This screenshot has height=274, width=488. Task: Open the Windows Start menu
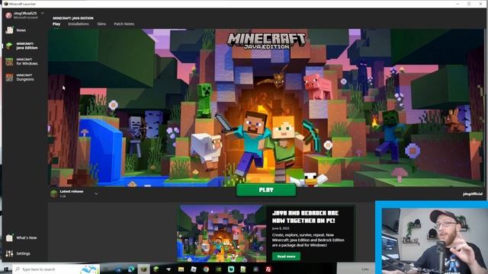(x=5, y=269)
